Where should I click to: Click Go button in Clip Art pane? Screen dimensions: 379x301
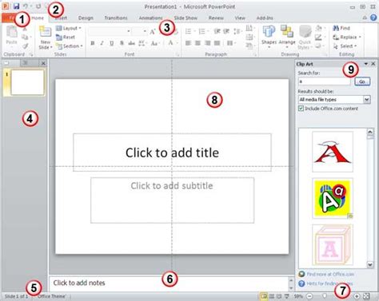[362, 81]
